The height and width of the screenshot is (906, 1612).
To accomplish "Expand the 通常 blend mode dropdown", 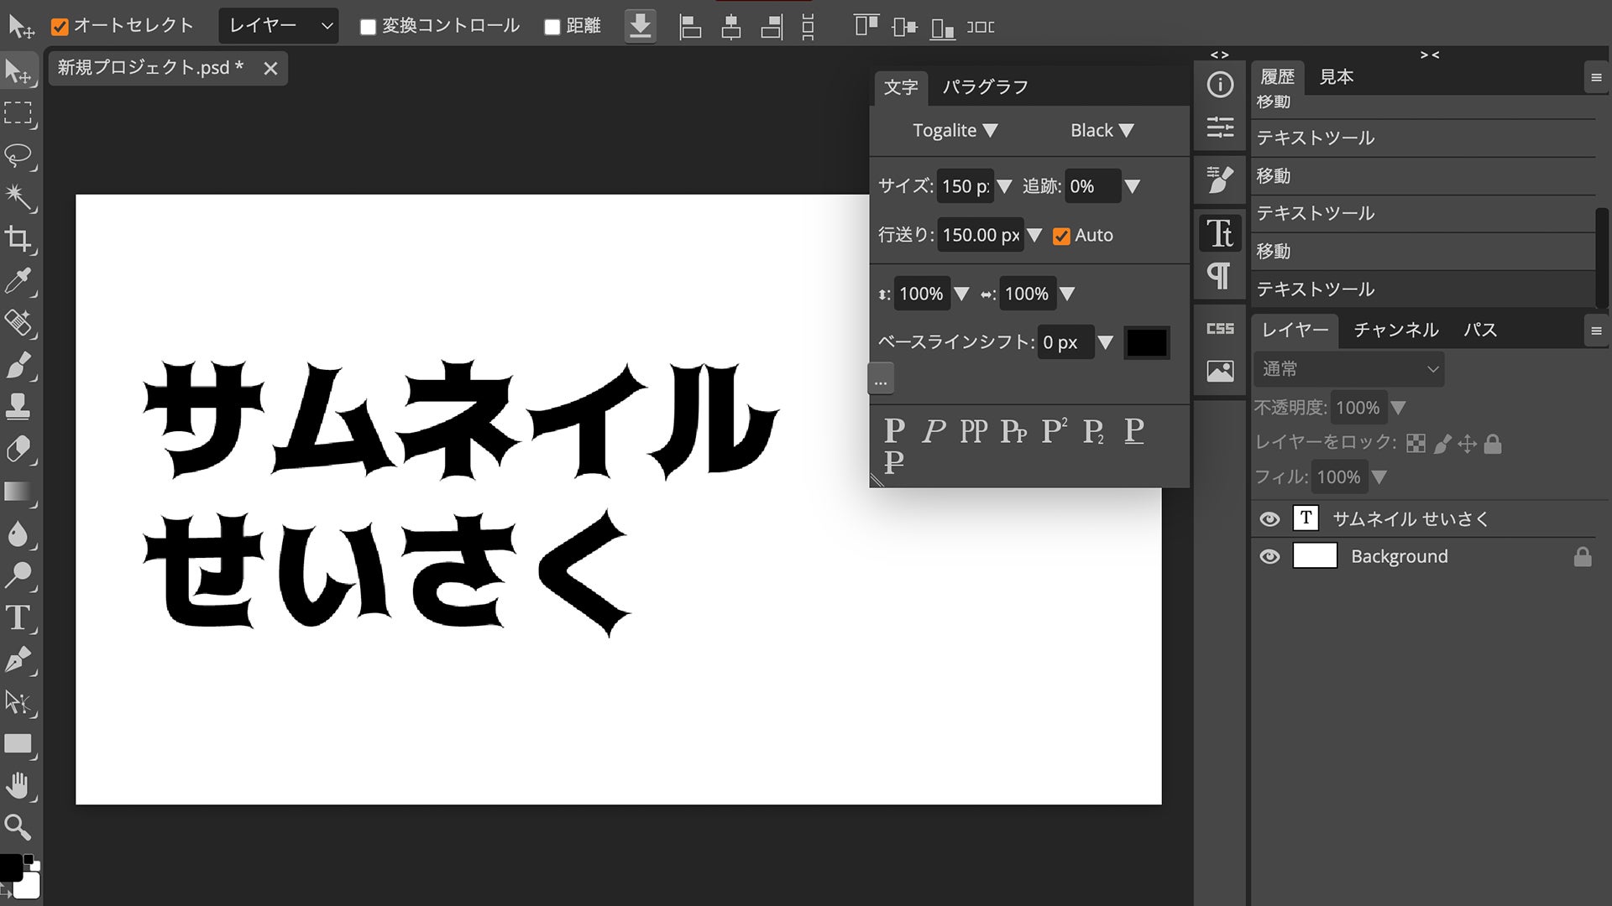I will tap(1348, 369).
